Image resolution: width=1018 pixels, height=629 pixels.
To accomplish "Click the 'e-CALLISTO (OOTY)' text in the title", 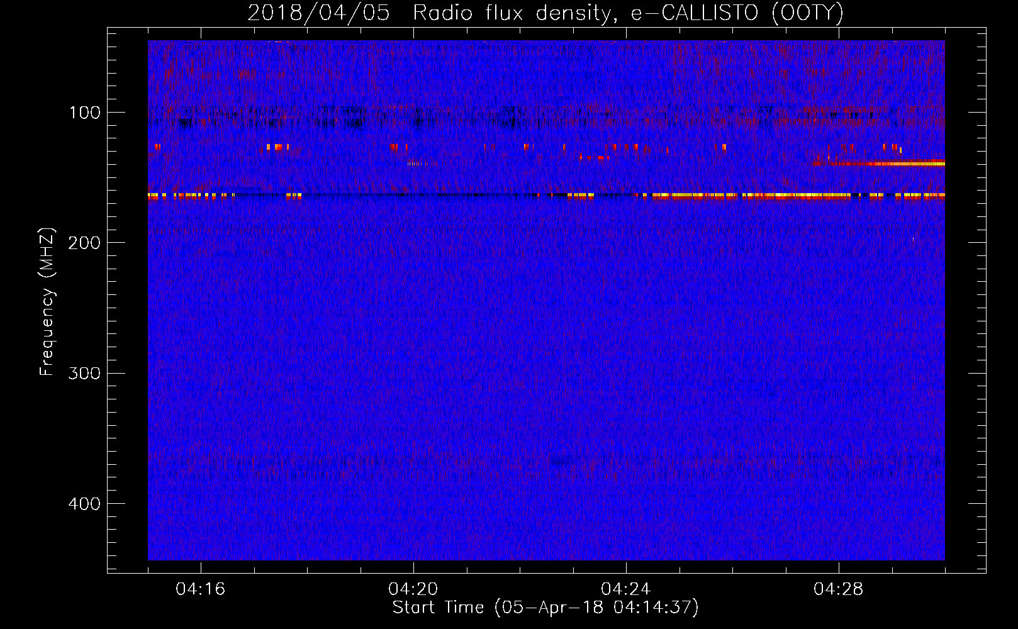I will (x=737, y=13).
